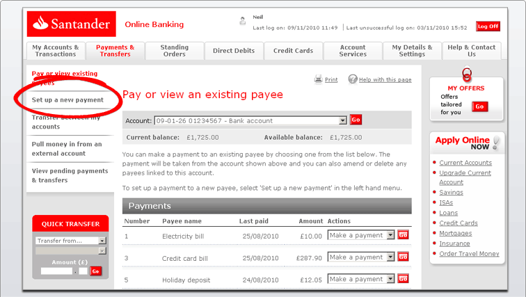Click the Number column header

point(137,221)
